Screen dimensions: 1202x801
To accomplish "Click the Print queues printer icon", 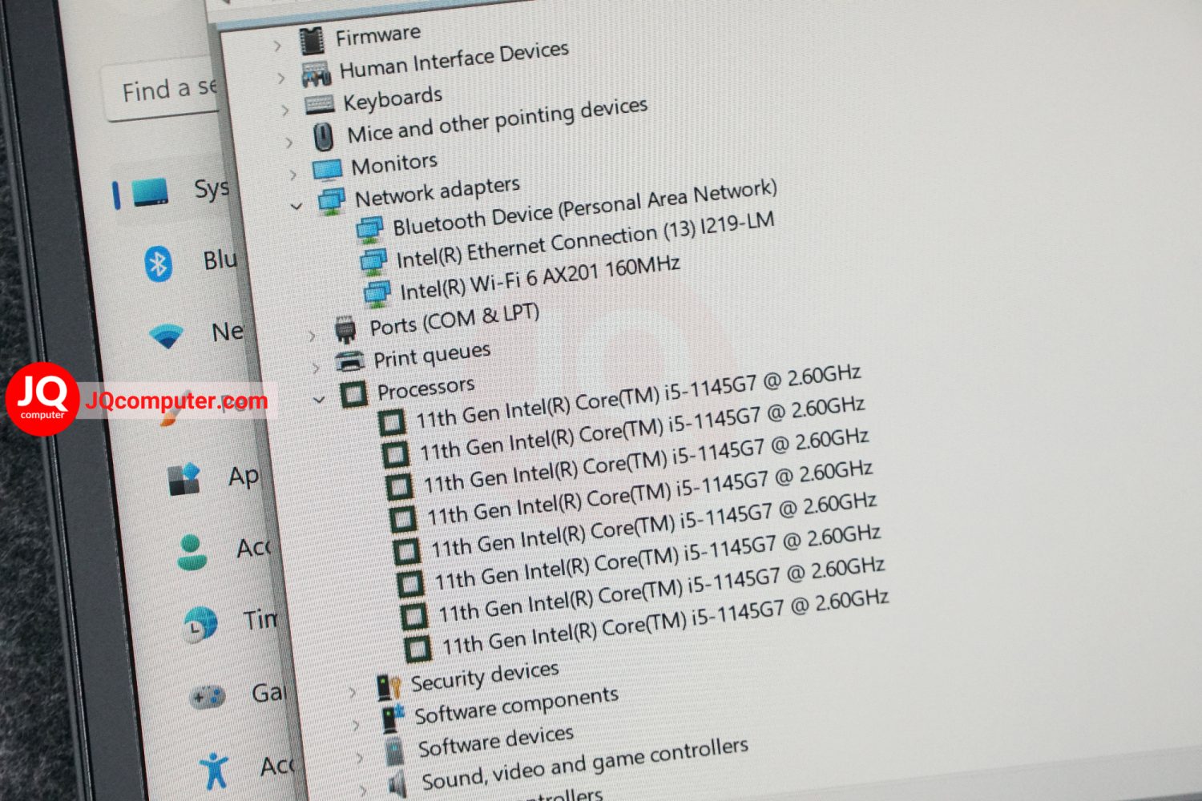I will point(349,361).
